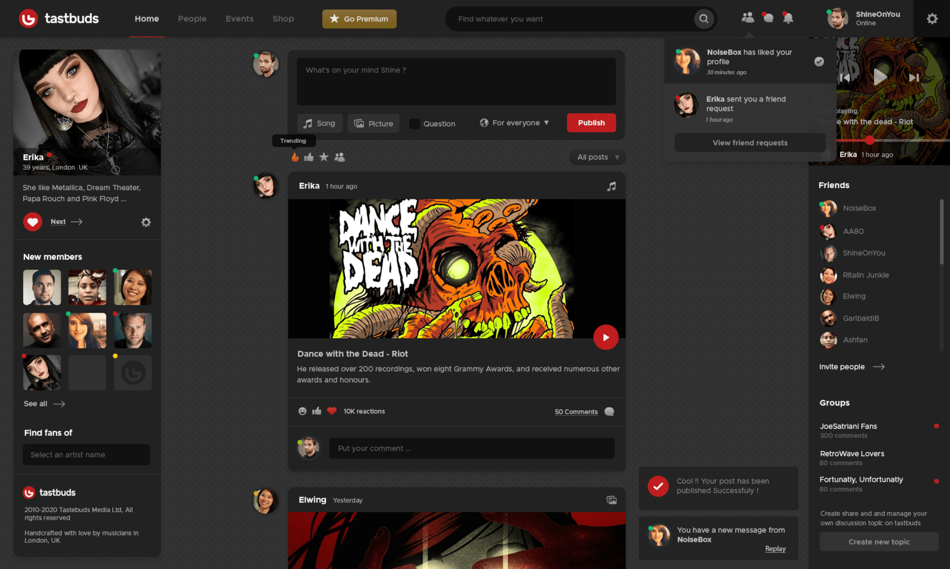Open the For everyone audience dropdown
The width and height of the screenshot is (950, 569).
tap(514, 123)
